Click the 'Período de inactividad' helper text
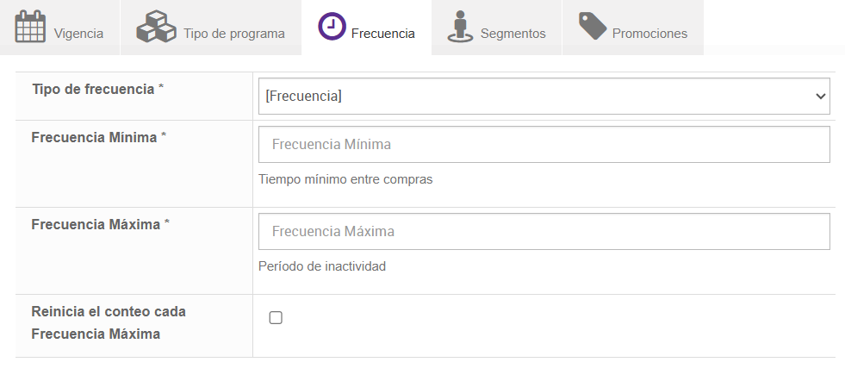 (322, 266)
